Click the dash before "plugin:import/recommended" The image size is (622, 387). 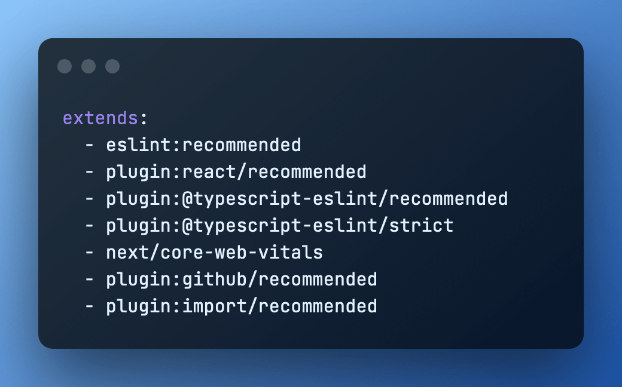90,306
